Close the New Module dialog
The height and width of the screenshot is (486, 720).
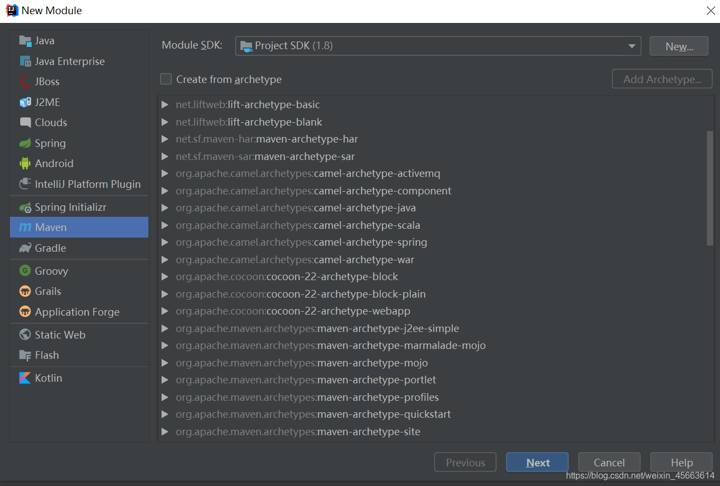(x=710, y=10)
